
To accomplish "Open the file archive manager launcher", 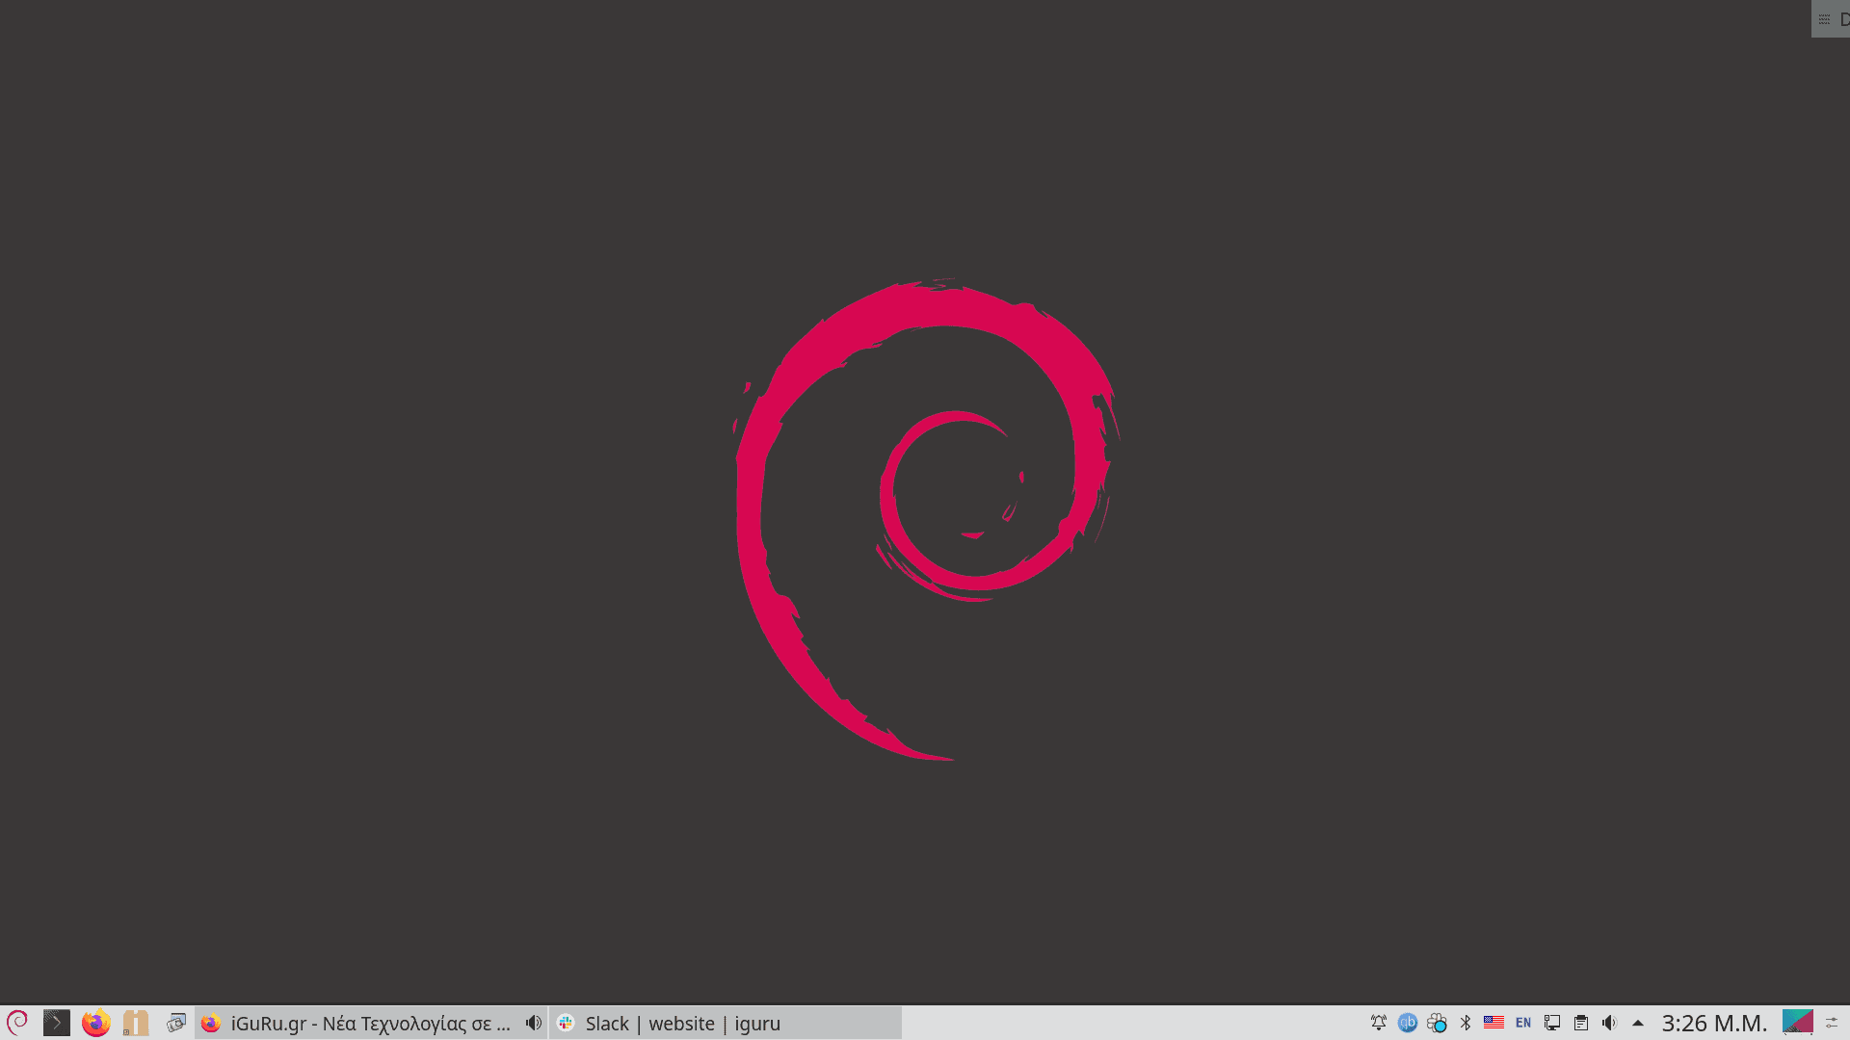I will click(136, 1023).
